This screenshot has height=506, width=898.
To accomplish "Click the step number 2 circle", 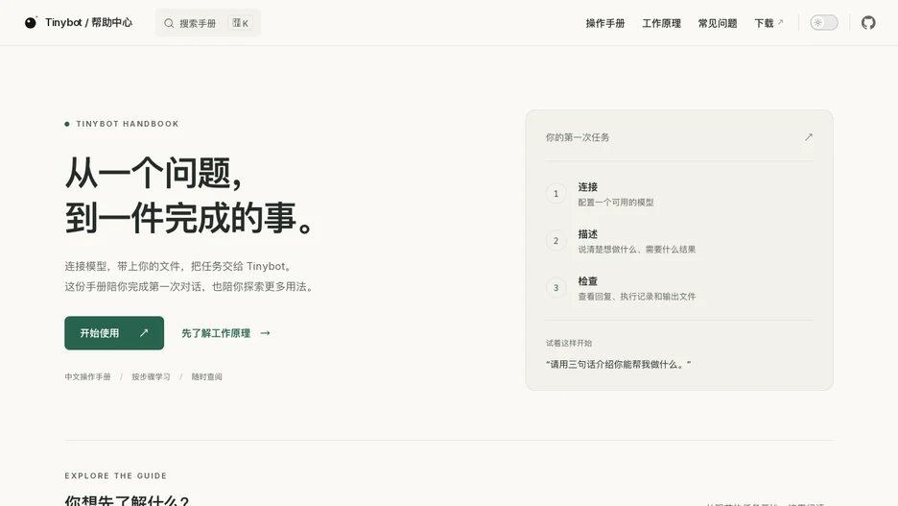I will (555, 241).
